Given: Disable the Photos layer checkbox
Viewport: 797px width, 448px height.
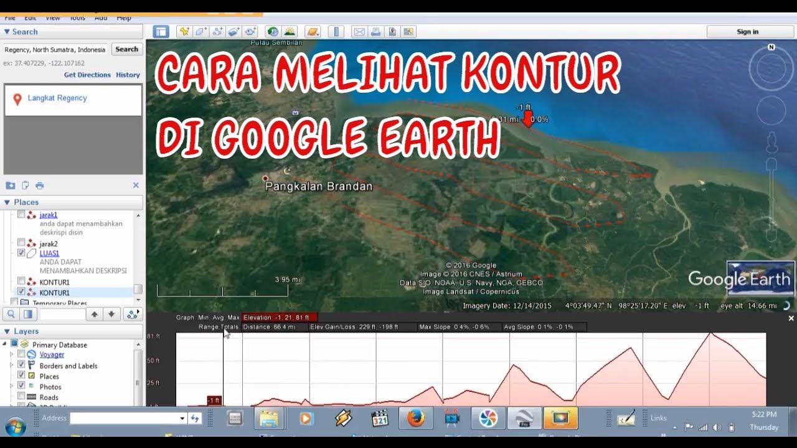Looking at the screenshot, I should pos(21,386).
